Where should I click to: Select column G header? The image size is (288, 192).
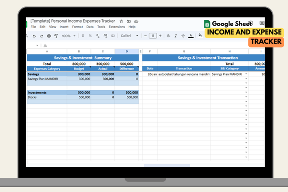pyautogui.click(x=184, y=52)
